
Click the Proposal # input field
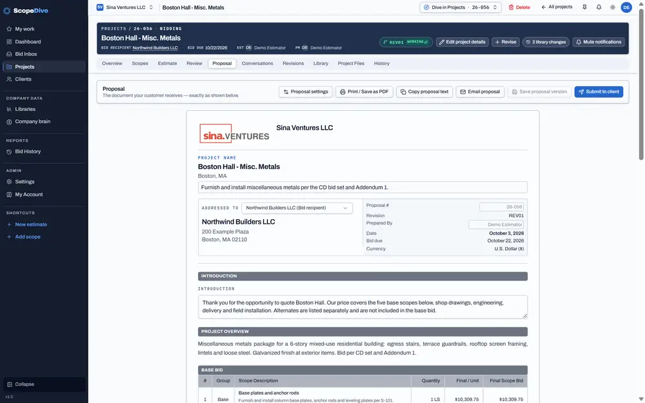501,207
